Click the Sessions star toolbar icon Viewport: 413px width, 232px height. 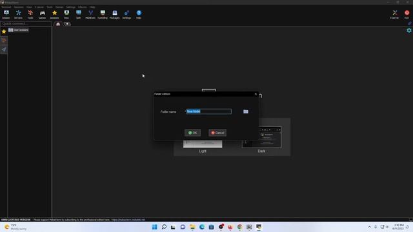click(x=54, y=14)
